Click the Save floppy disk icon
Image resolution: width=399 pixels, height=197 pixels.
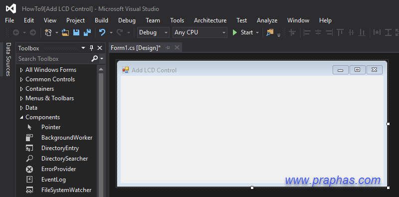(76, 32)
